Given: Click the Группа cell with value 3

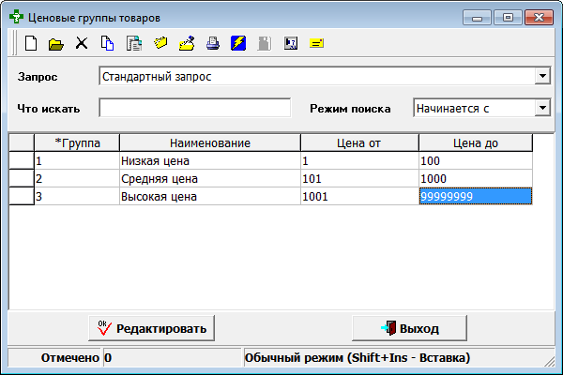Looking at the screenshot, I should click(x=77, y=196).
